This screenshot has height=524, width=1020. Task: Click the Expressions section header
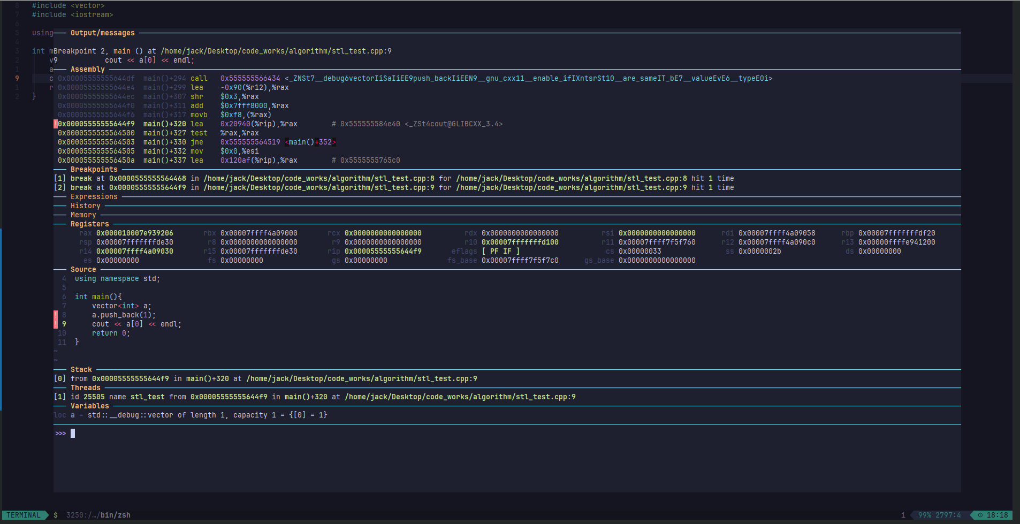94,197
